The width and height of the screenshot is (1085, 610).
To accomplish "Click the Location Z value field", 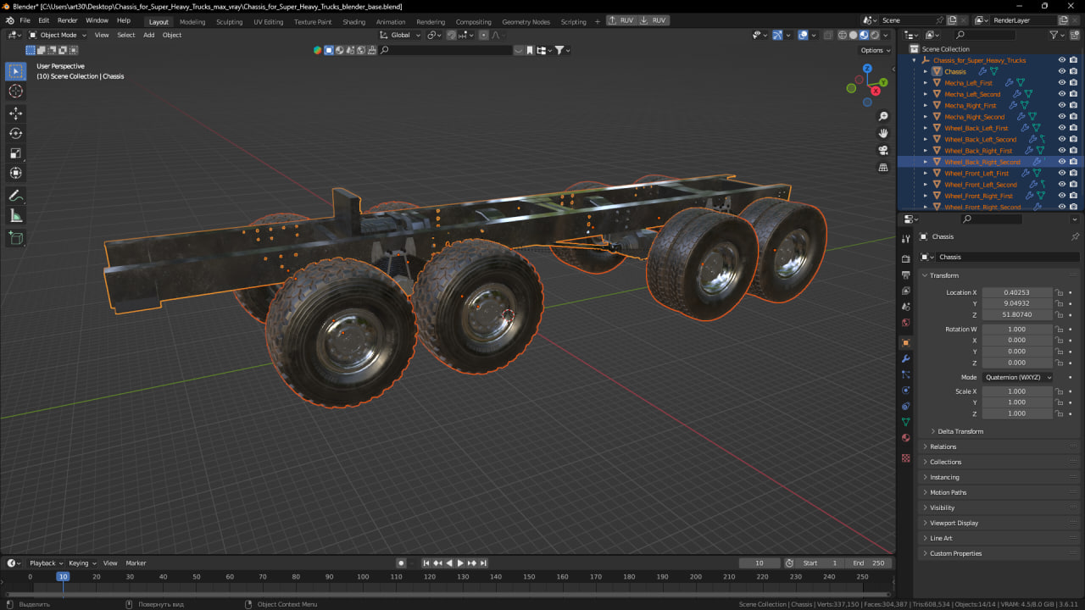I will pos(1017,314).
